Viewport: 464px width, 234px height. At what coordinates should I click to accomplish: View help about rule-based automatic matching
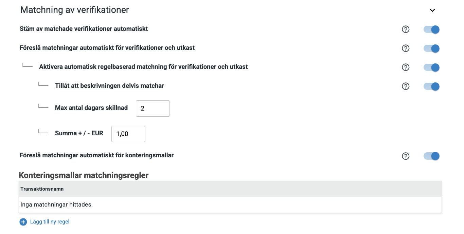[406, 67]
